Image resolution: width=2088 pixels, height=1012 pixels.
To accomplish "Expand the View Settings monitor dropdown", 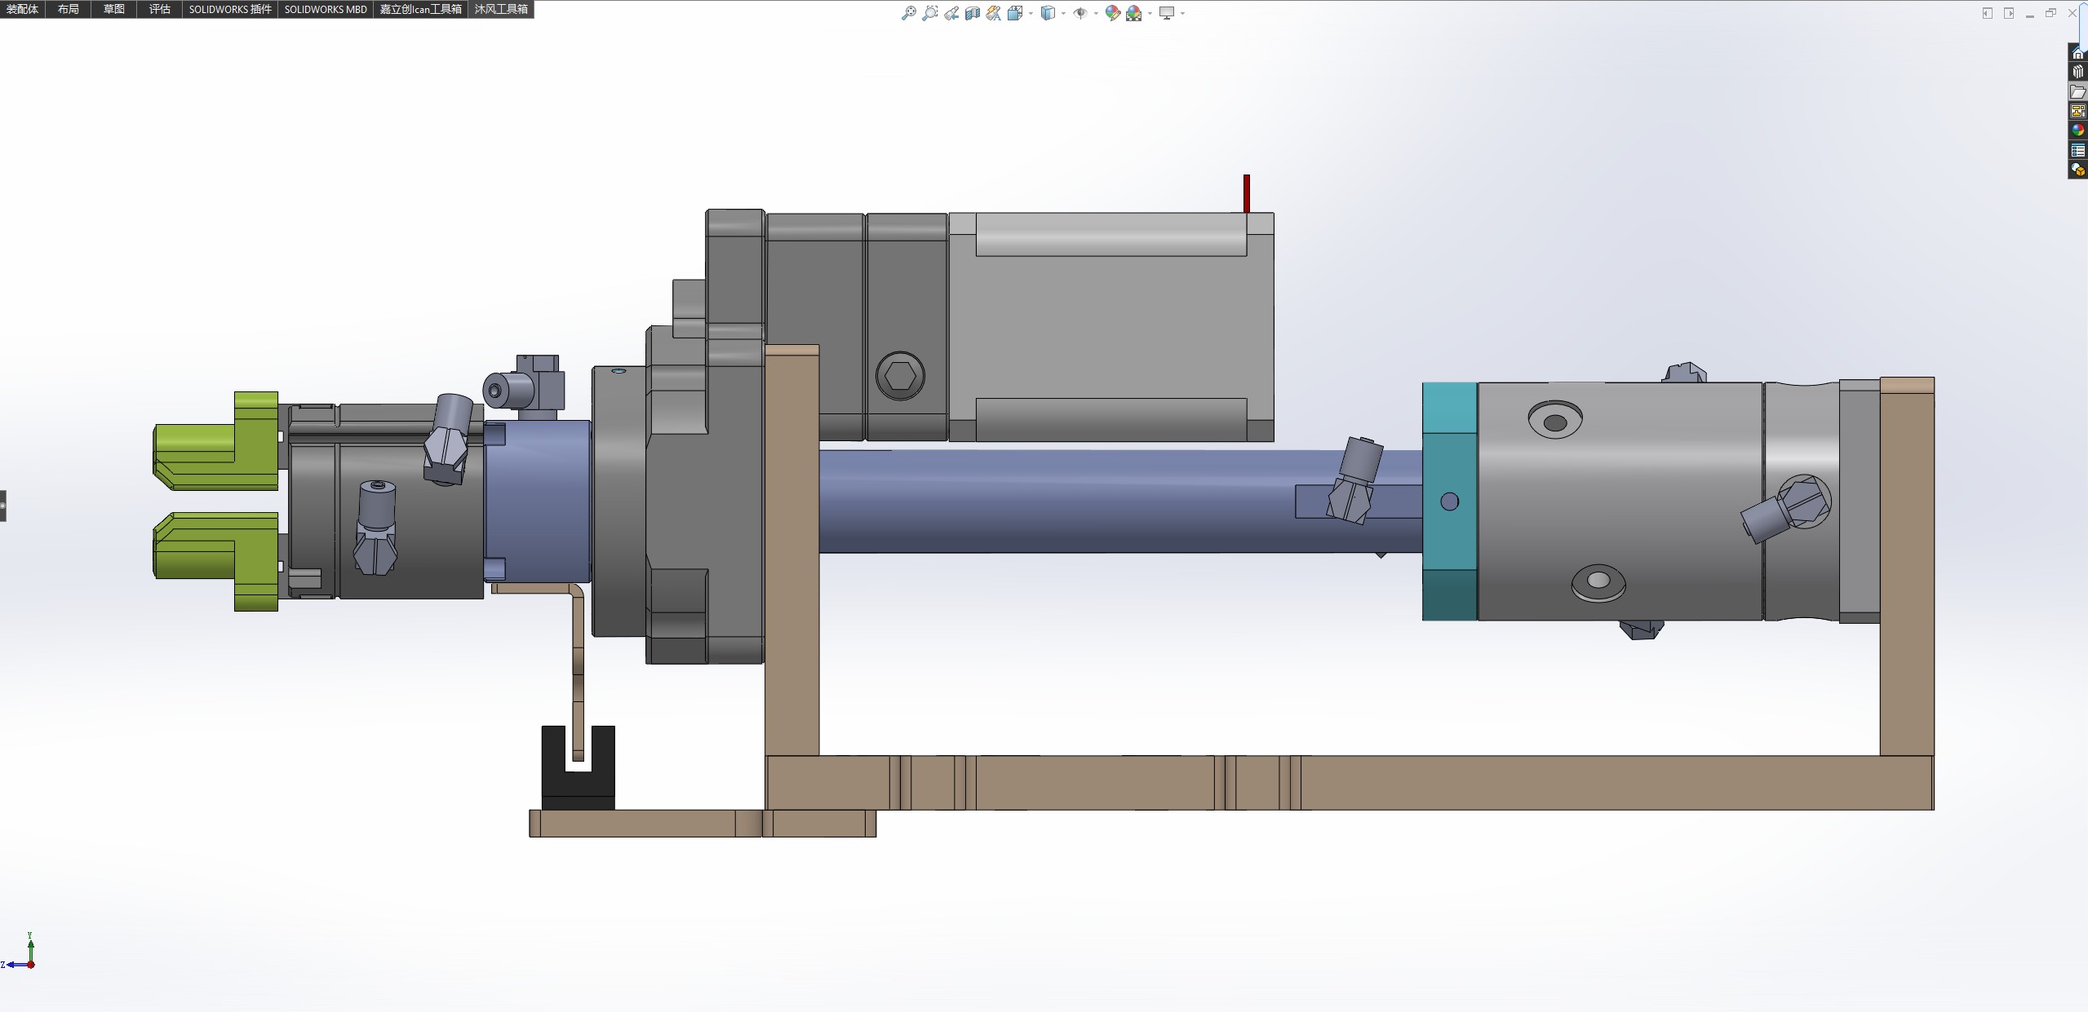I will [1182, 13].
